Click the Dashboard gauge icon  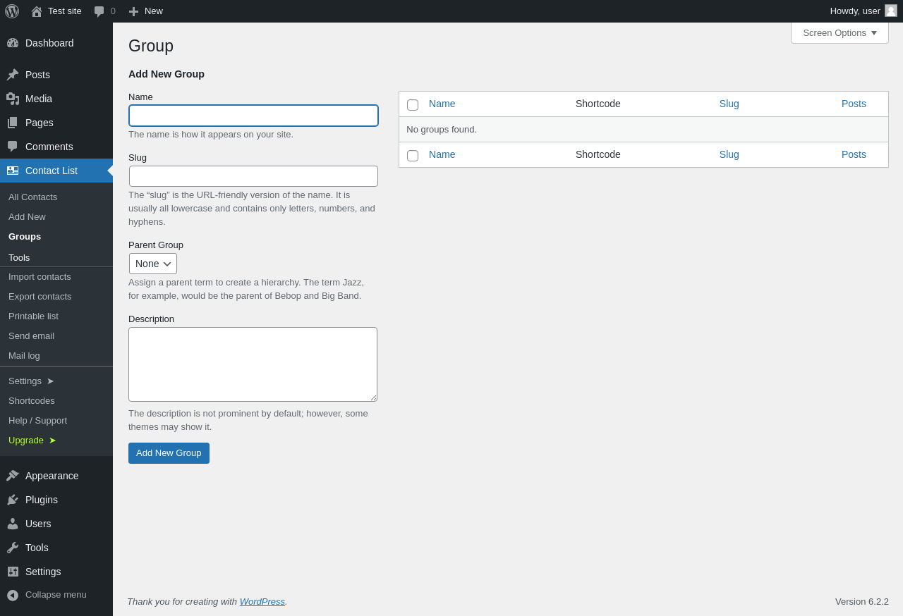(x=13, y=43)
